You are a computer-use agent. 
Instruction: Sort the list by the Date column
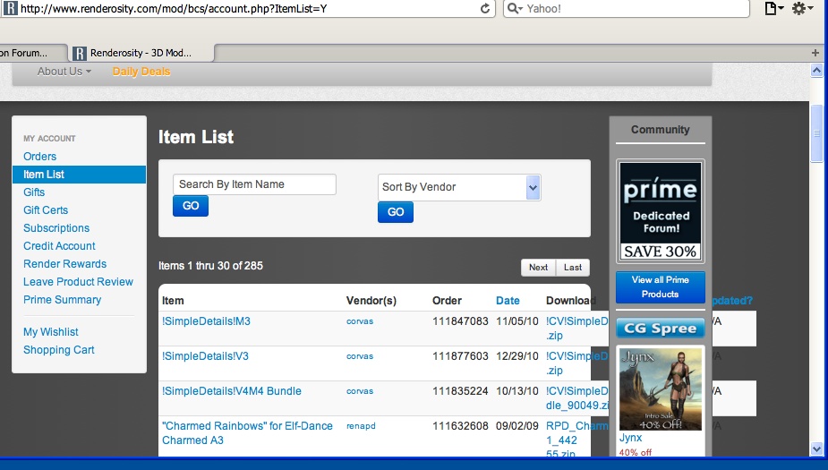pyautogui.click(x=508, y=301)
